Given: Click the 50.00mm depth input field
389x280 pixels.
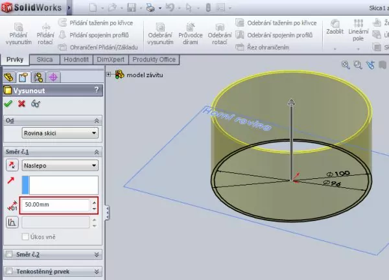Looking at the screenshot, I should (56, 205).
